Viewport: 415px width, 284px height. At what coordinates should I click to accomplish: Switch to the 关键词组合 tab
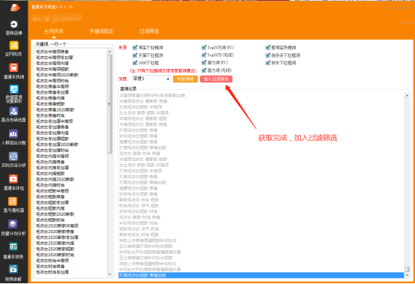point(101,31)
